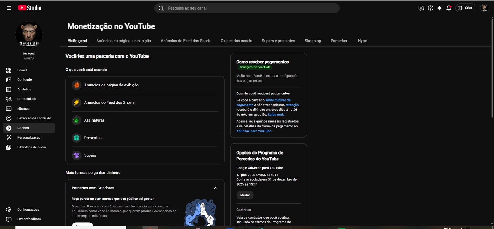This screenshot has width=494, height=229.
Task: Open the notifications bell
Action: tap(449, 8)
